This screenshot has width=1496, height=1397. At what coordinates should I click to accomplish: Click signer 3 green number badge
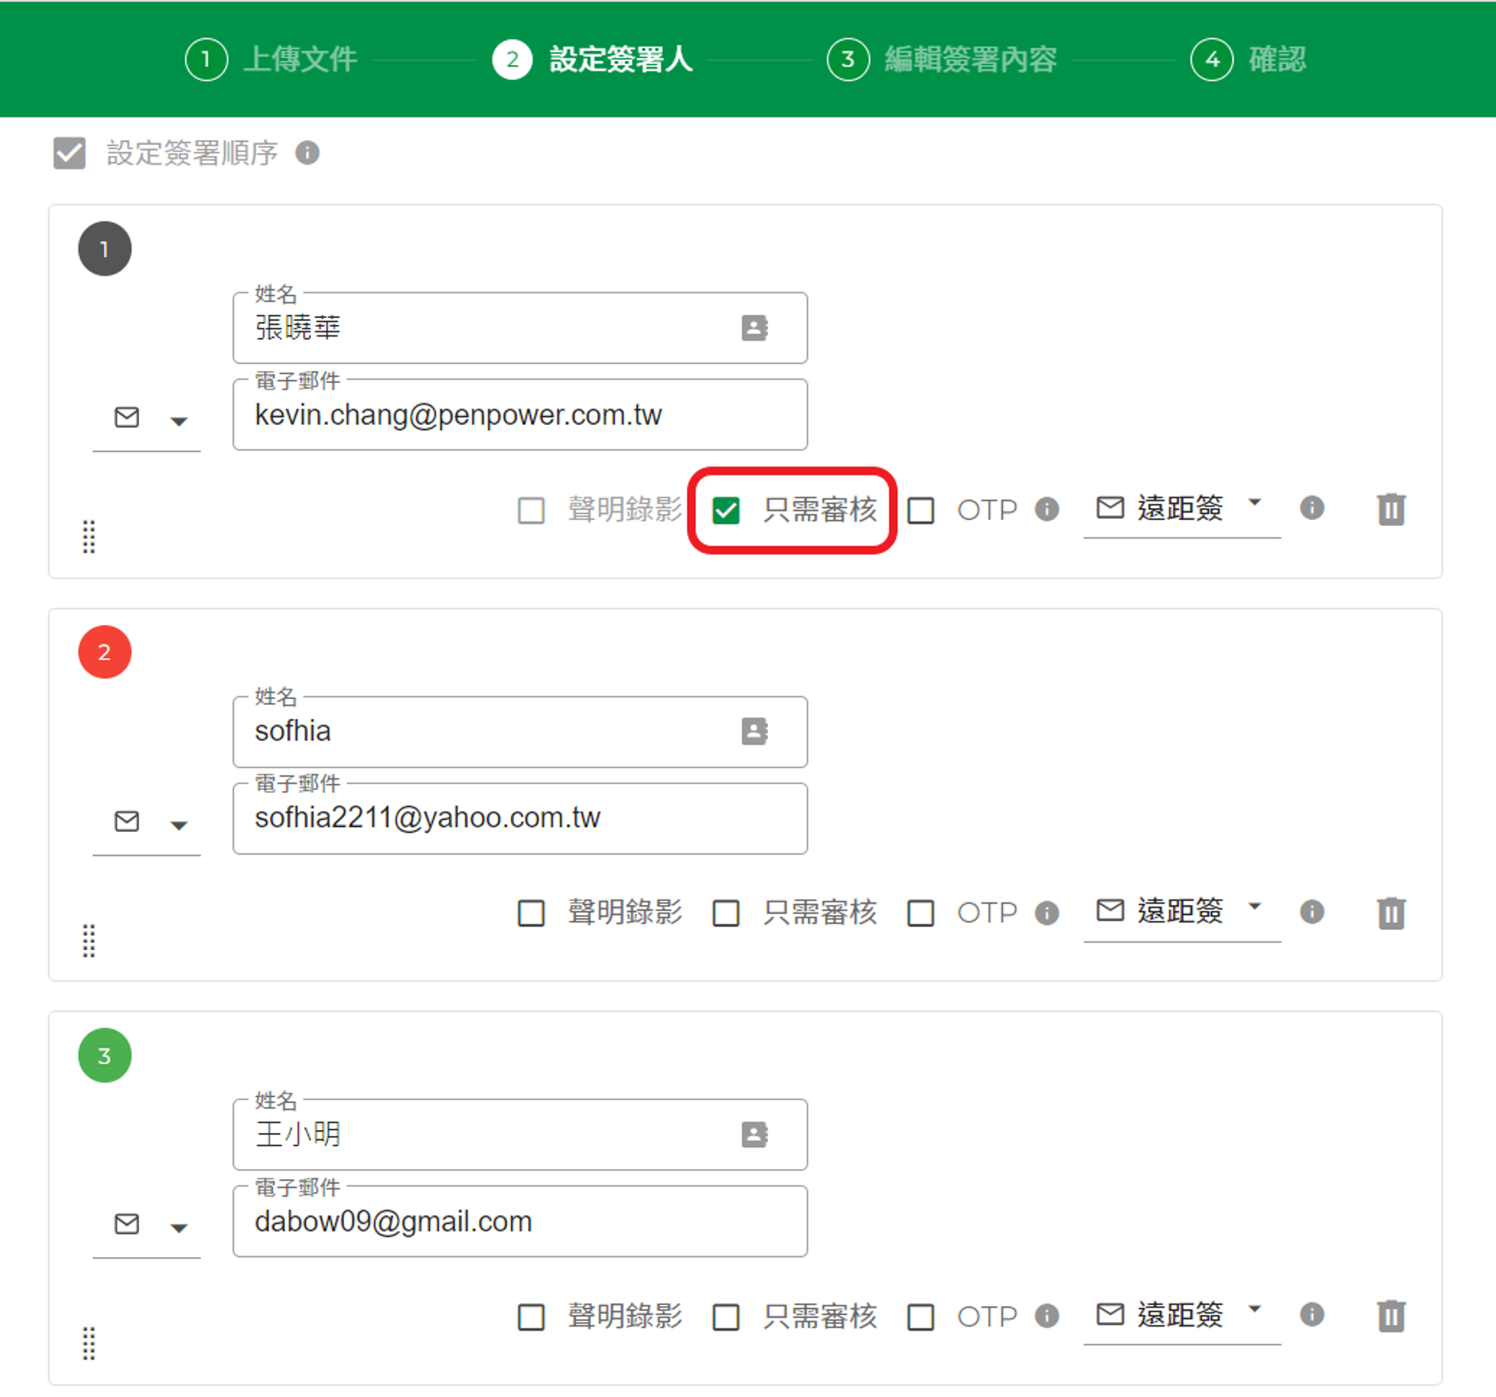[105, 1055]
